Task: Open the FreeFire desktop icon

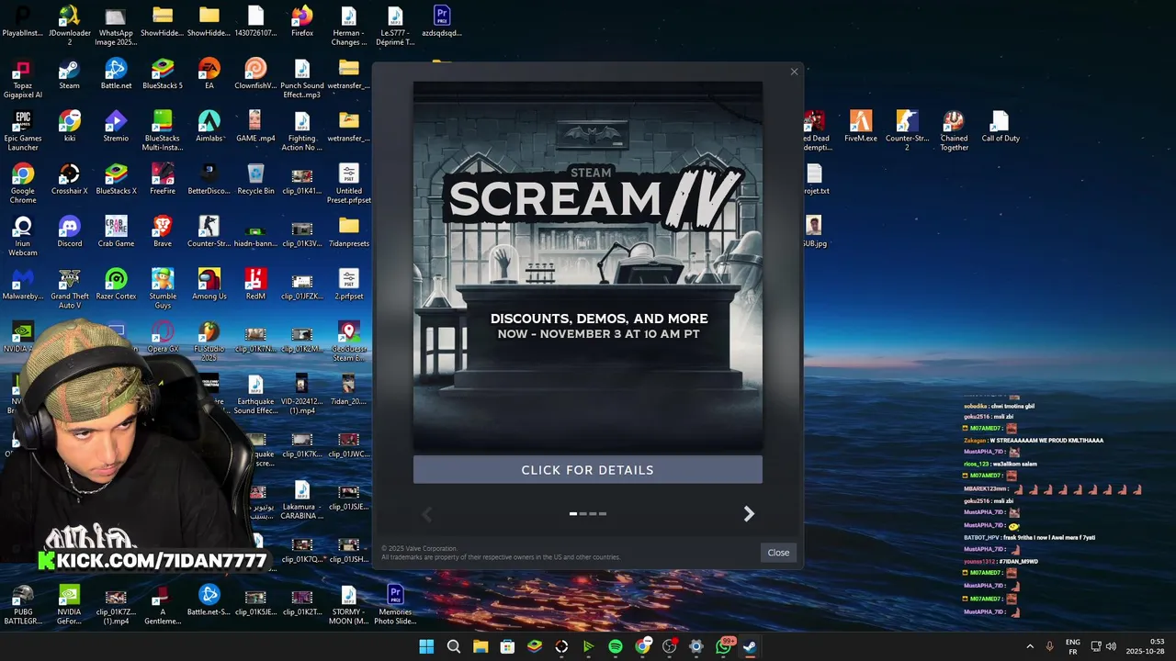Action: click(x=163, y=180)
